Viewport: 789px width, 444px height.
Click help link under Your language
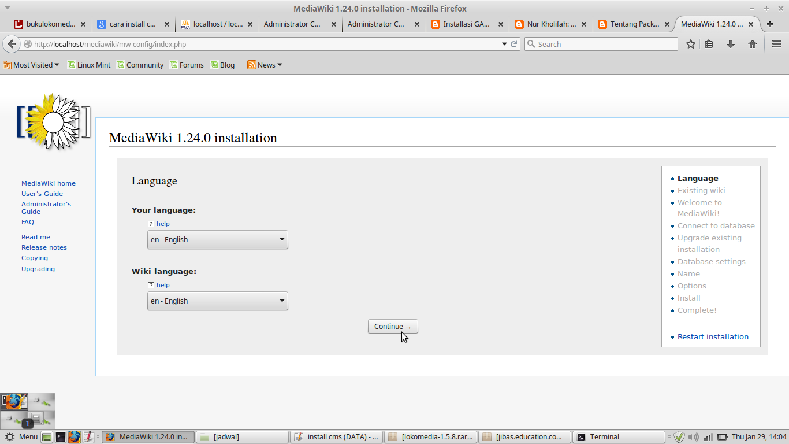[163, 224]
